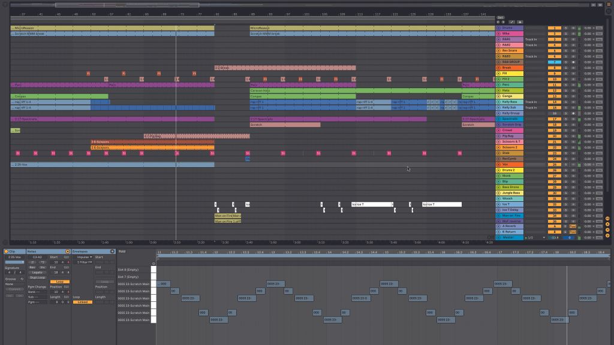Toggle track activator 12 for Hats
The width and height of the screenshot is (614, 345).
coord(555,90)
